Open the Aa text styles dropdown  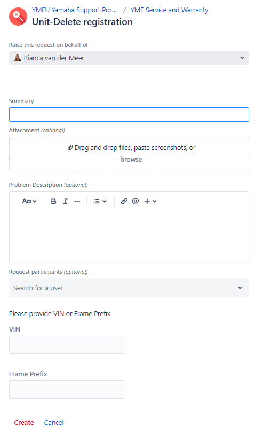click(29, 201)
